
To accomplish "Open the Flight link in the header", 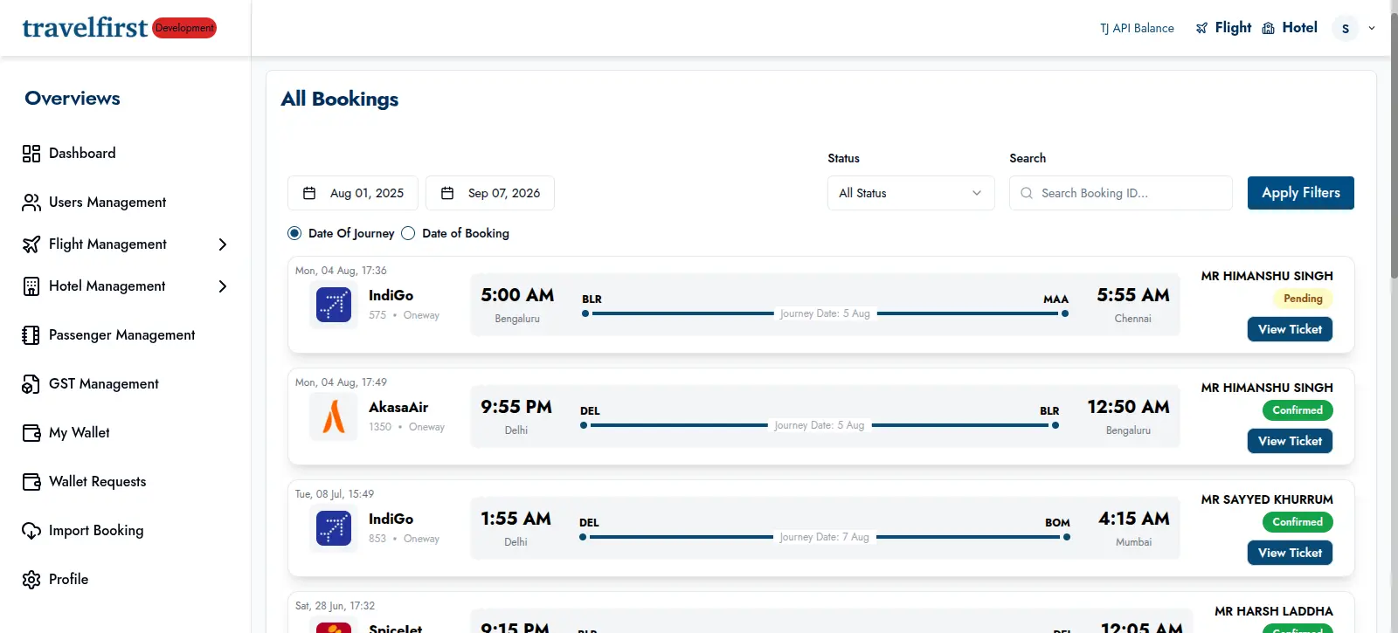I will (1233, 28).
